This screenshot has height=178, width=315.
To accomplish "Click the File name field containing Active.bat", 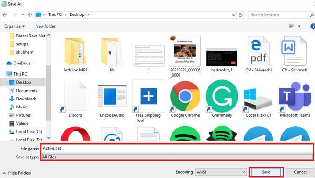I will 177,148.
